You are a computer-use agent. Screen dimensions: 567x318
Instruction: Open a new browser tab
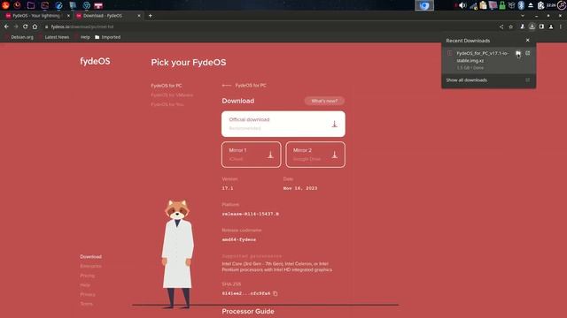[150, 16]
